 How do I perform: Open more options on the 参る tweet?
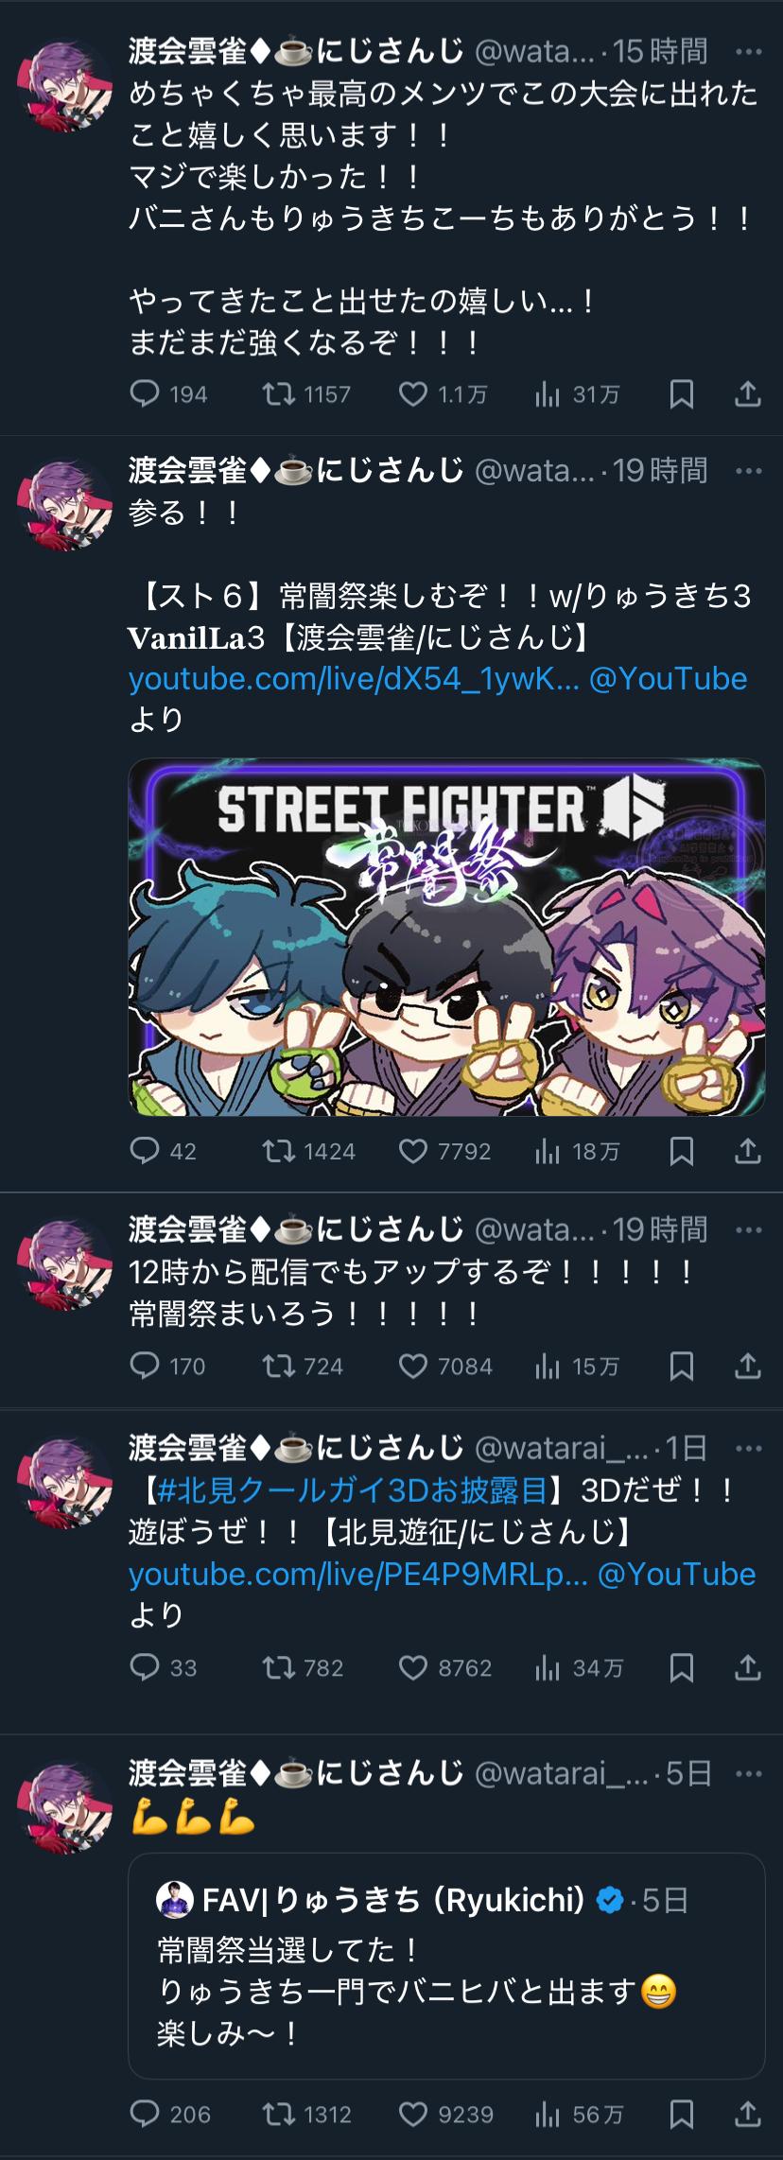tap(748, 471)
